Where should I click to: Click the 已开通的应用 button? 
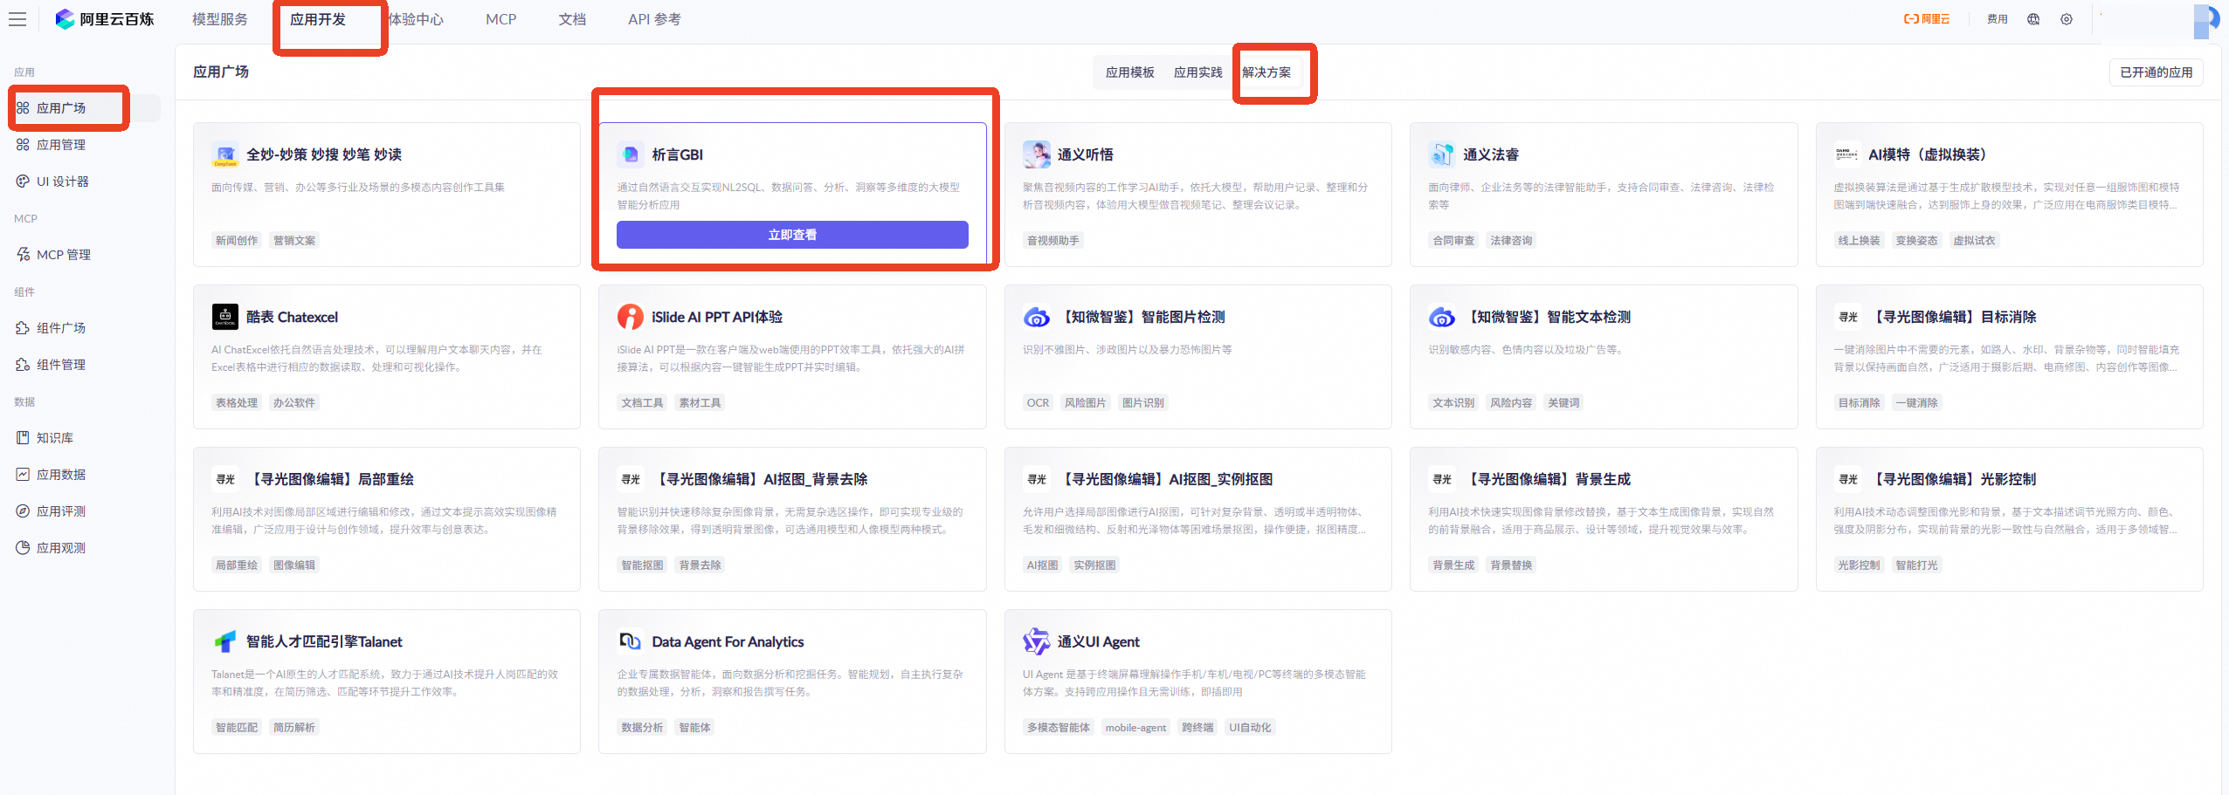pyautogui.click(x=2157, y=72)
